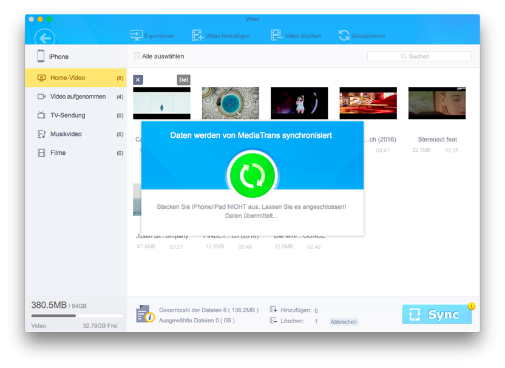The height and width of the screenshot is (368, 505).
Task: Click the 32.1MB file size text
Action: (421, 150)
